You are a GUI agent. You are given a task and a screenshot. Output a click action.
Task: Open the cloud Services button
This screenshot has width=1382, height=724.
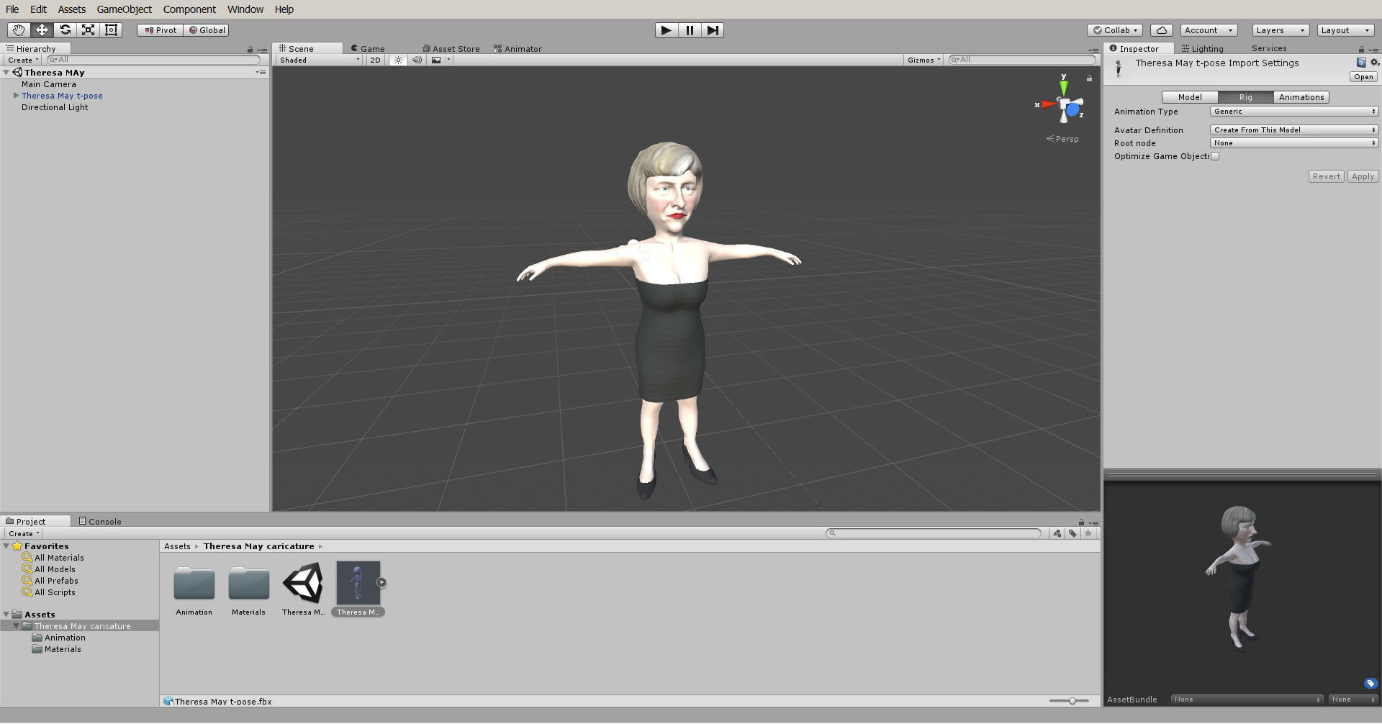[1162, 30]
